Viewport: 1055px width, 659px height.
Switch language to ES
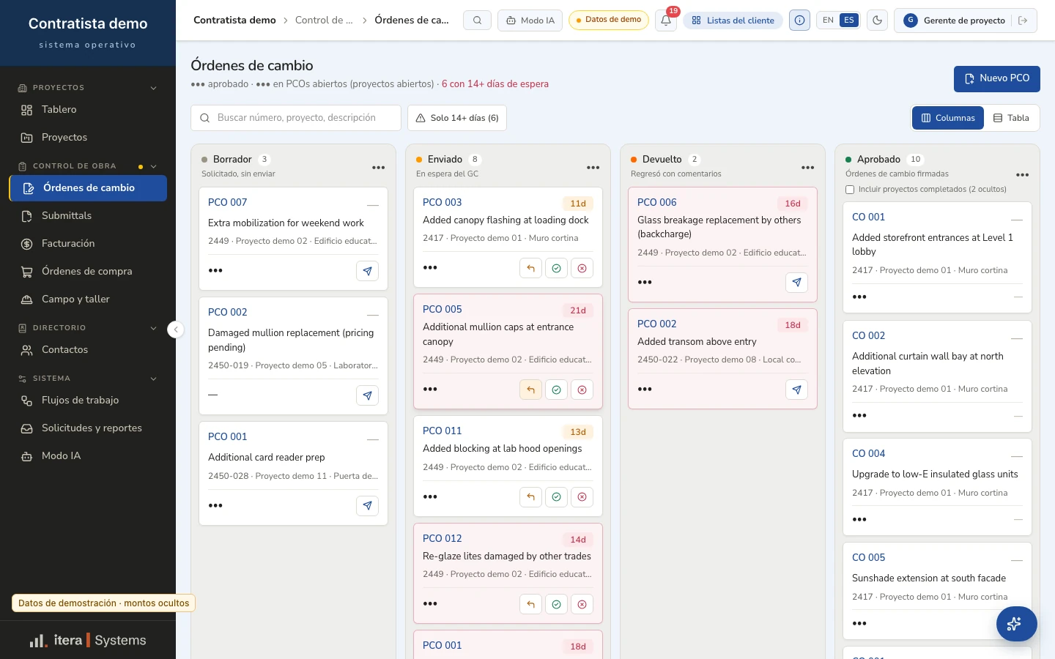[848, 21]
